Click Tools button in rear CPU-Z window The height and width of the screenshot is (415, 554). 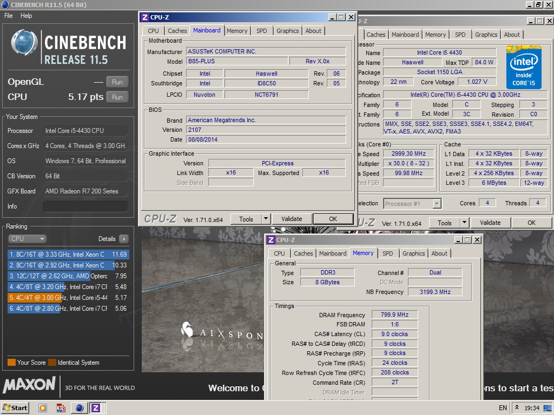click(x=445, y=223)
